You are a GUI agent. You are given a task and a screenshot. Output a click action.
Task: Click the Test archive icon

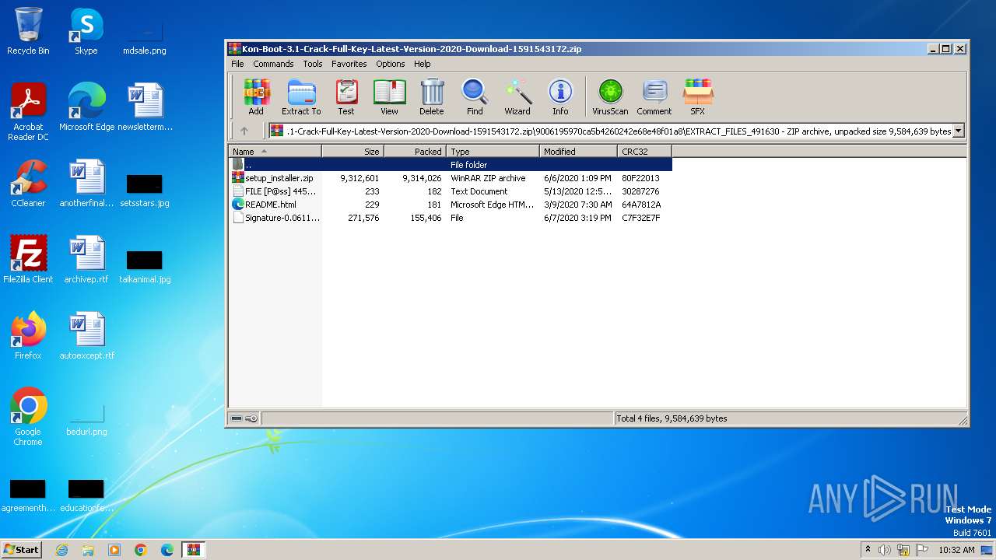click(x=346, y=97)
